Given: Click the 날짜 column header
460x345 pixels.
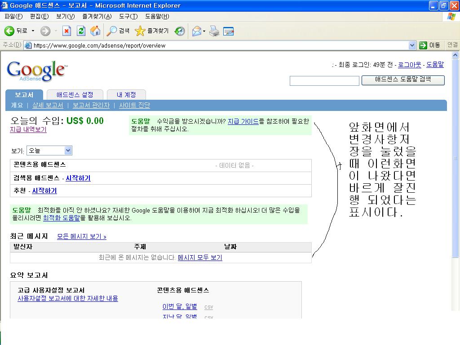Looking at the screenshot, I should [x=230, y=247].
